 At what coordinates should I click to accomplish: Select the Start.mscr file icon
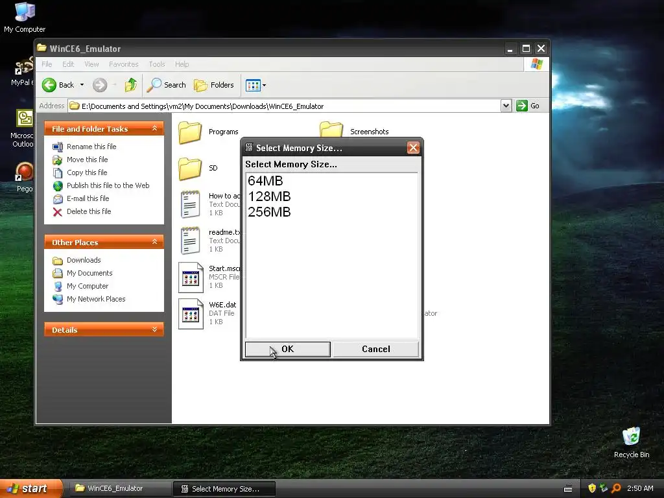[191, 278]
